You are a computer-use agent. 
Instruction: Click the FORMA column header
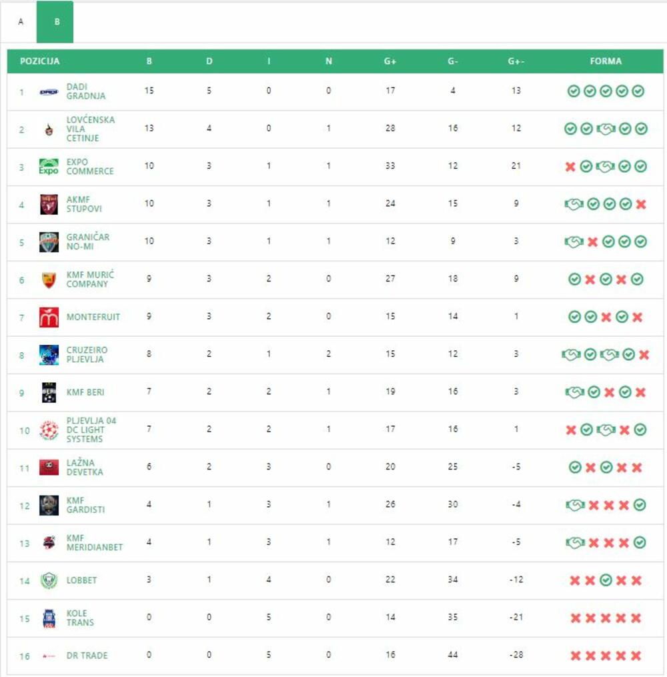point(606,61)
